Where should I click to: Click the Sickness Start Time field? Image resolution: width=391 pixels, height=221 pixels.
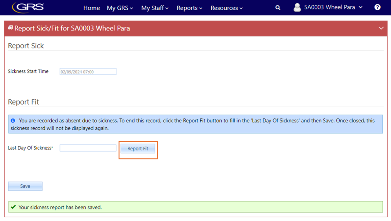[x=88, y=72]
